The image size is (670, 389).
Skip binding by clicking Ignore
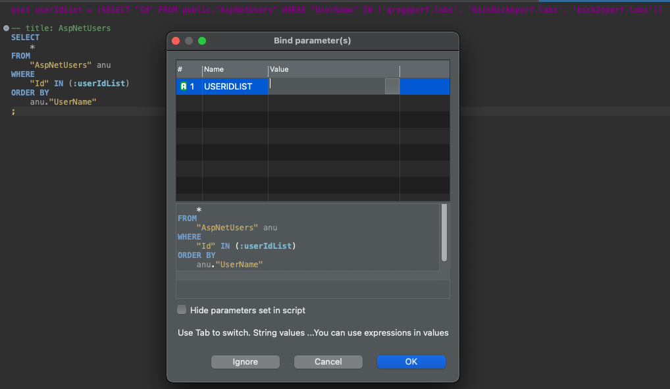click(x=245, y=361)
